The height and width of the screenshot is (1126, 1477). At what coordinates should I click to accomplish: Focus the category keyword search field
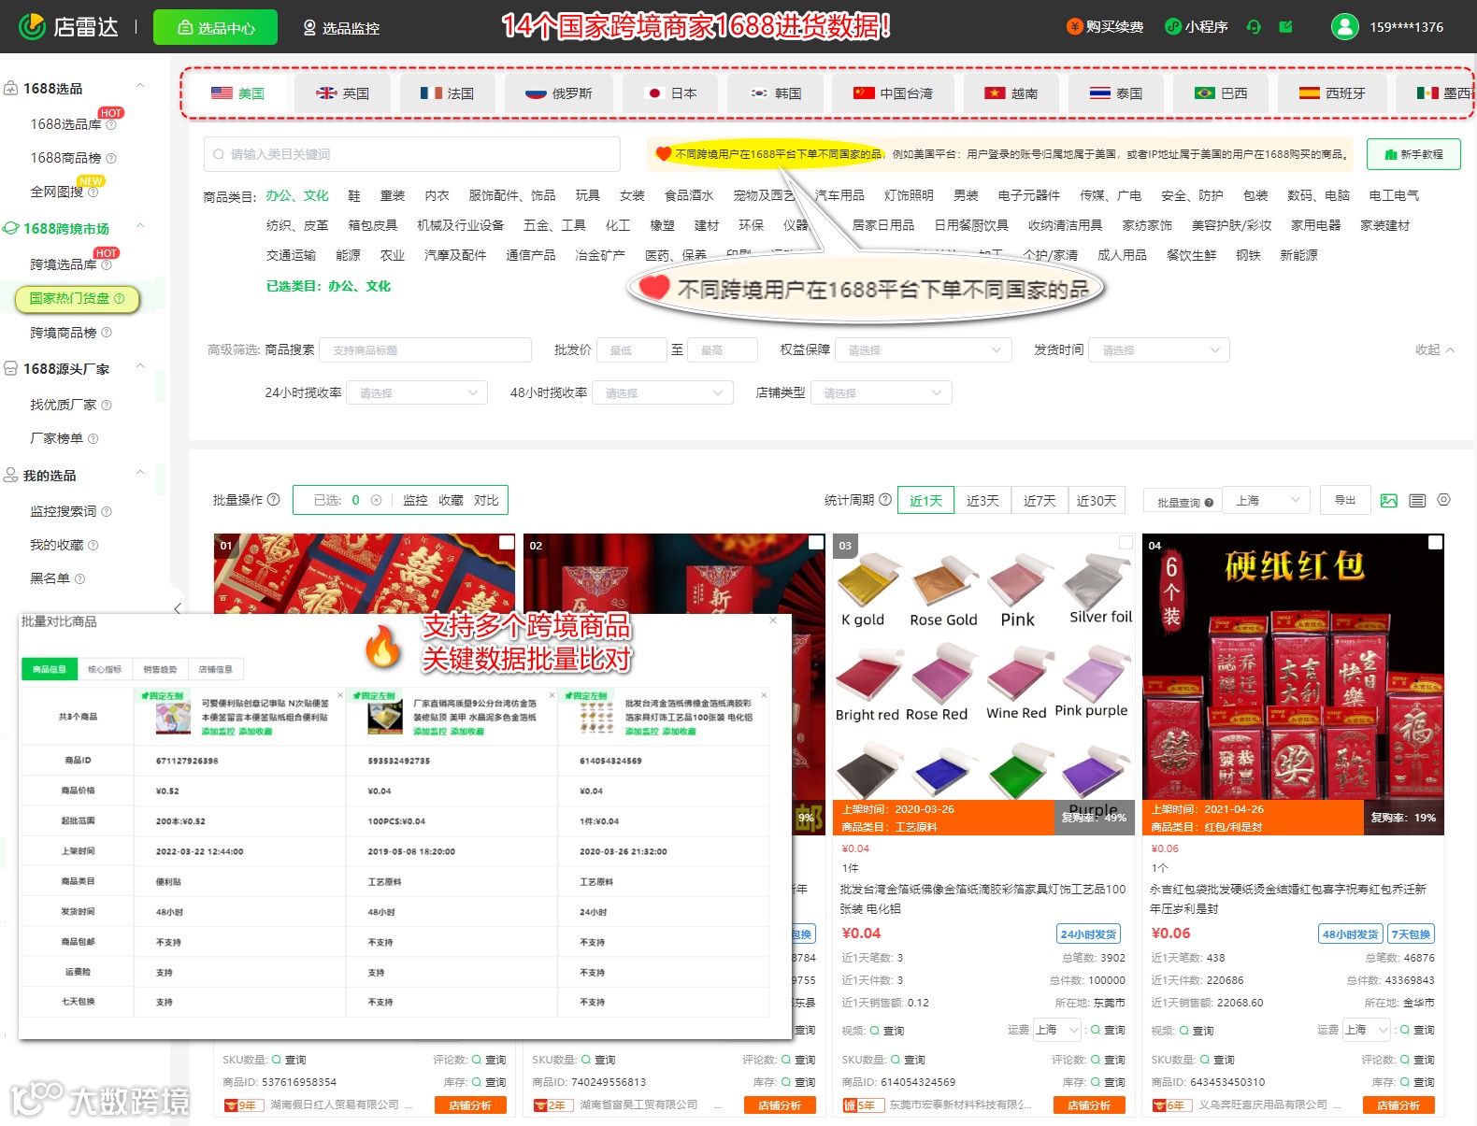[412, 154]
